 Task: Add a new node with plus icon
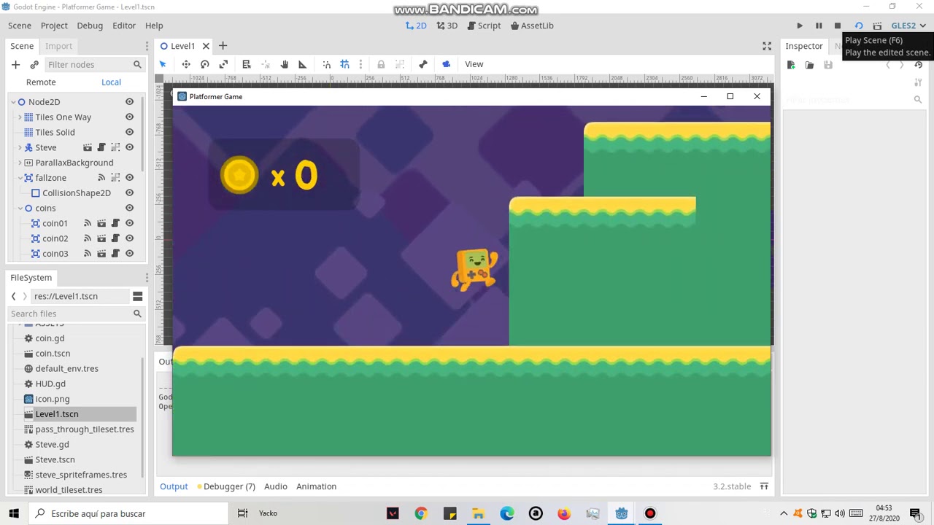tap(15, 65)
